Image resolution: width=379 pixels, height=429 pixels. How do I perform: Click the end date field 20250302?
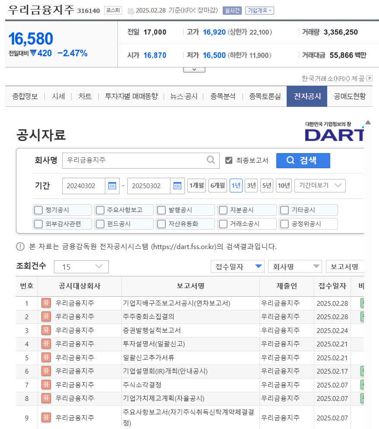[x=149, y=186]
